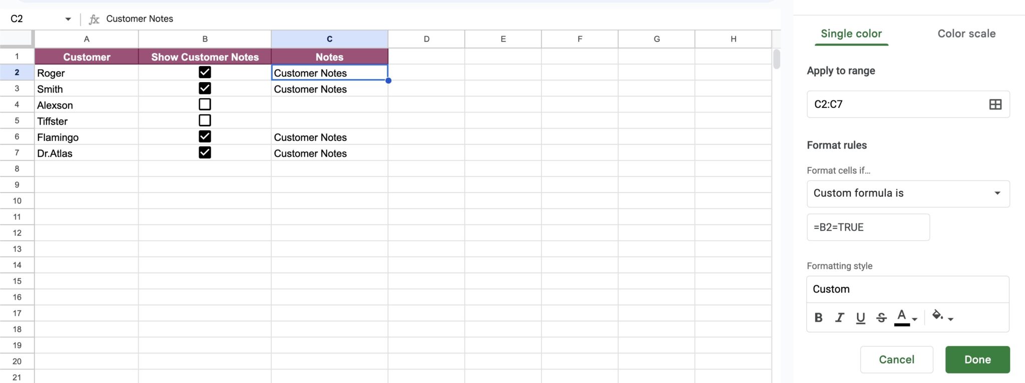This screenshot has height=383, width=1025.
Task: Expand the fill color dropdown arrow
Action: 950,318
